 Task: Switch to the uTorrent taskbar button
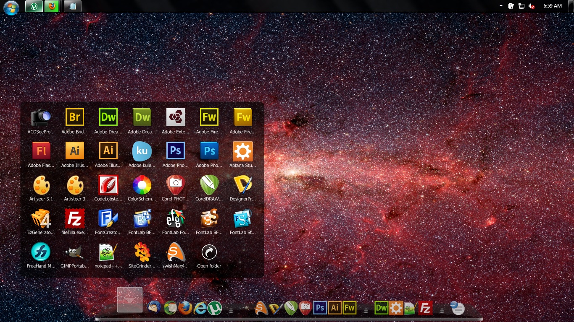click(x=34, y=6)
